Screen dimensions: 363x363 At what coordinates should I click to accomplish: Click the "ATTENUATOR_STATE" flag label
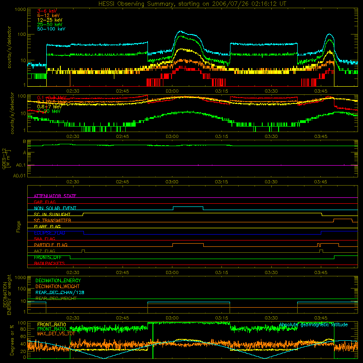click(x=55, y=196)
